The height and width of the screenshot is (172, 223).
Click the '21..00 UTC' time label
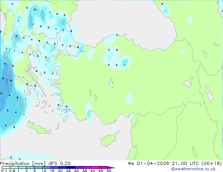click(185, 164)
